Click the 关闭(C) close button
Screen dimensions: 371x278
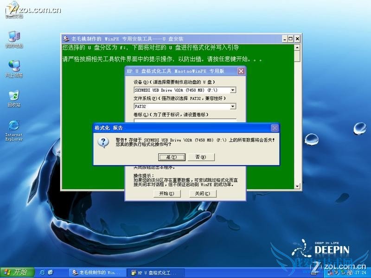(203, 194)
